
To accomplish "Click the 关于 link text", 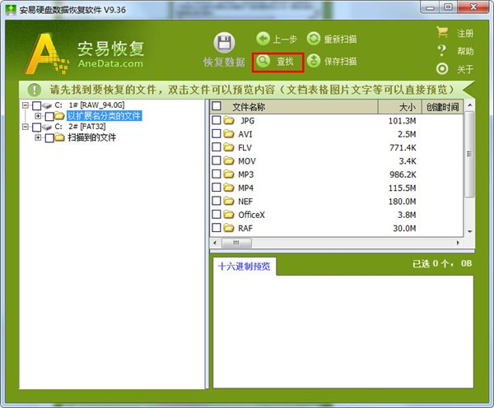I will pos(465,69).
